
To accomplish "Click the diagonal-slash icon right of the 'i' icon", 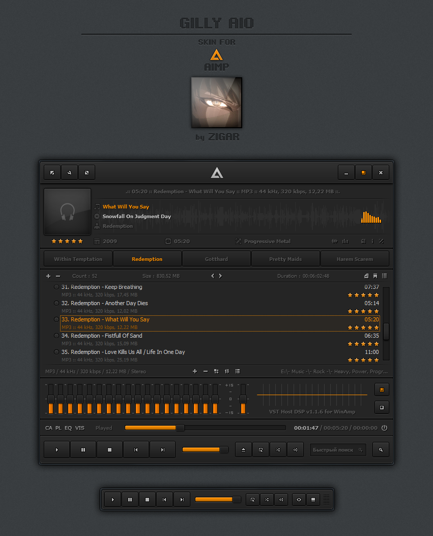I will [381, 242].
